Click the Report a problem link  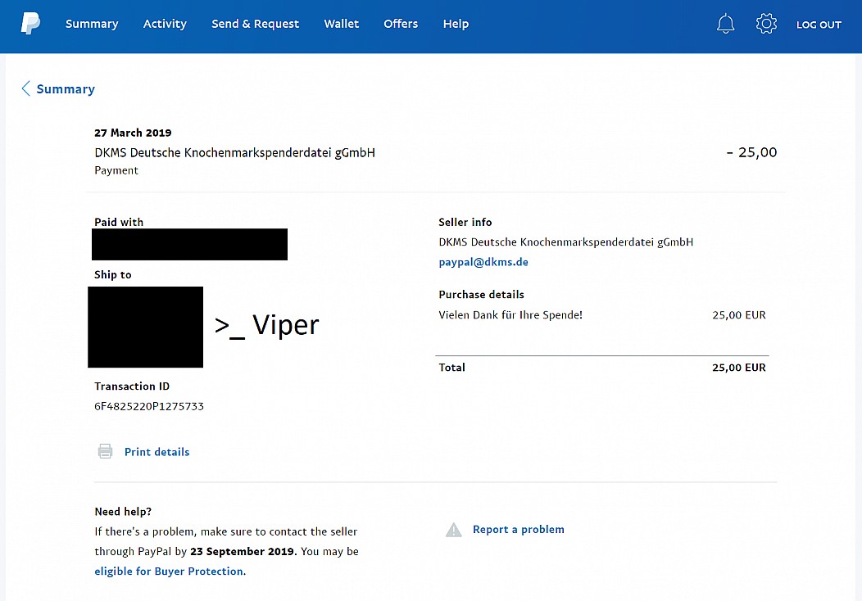(x=519, y=530)
